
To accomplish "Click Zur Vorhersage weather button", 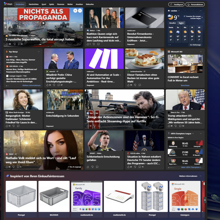I will point(195,45).
